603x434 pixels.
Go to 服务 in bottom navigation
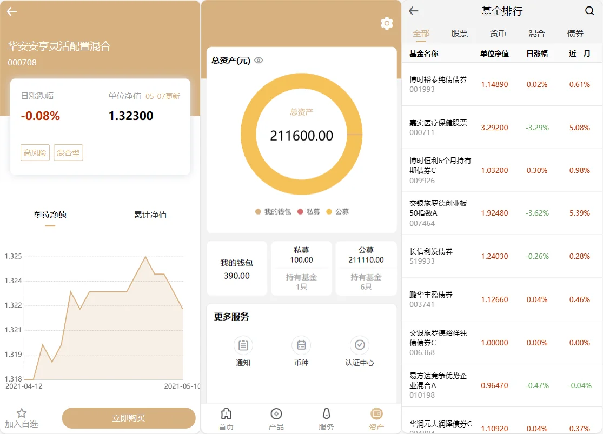click(326, 419)
